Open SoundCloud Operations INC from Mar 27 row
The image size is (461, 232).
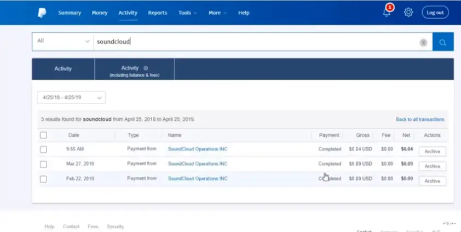click(x=198, y=164)
